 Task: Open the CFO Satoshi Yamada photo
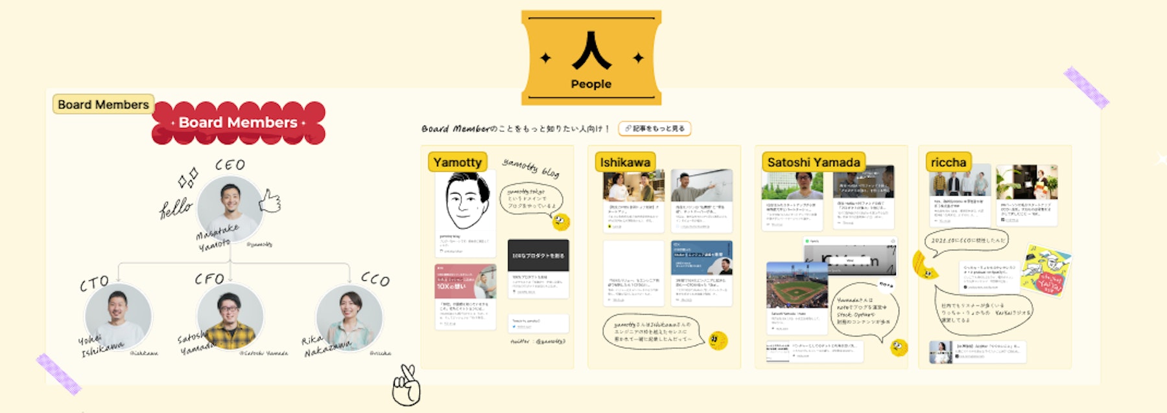tap(230, 317)
